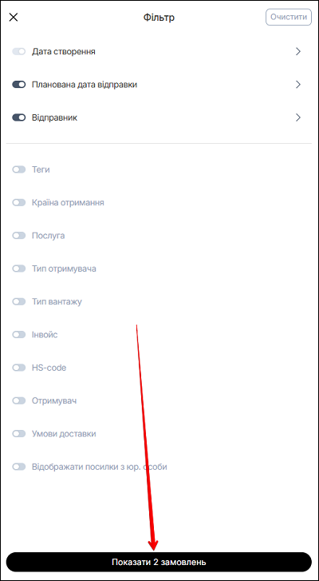Switch on Тип вантажу filter
Viewport: 319px width, 581px height.
coord(19,301)
